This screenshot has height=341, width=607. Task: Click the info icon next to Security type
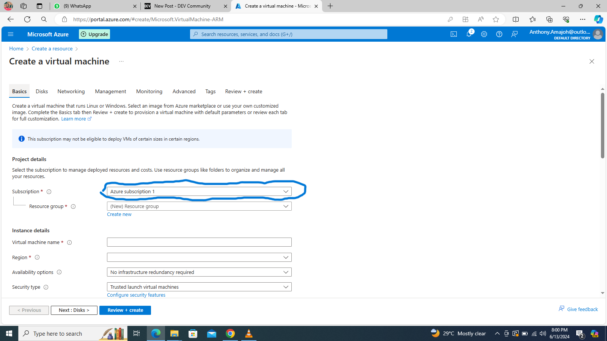click(46, 287)
